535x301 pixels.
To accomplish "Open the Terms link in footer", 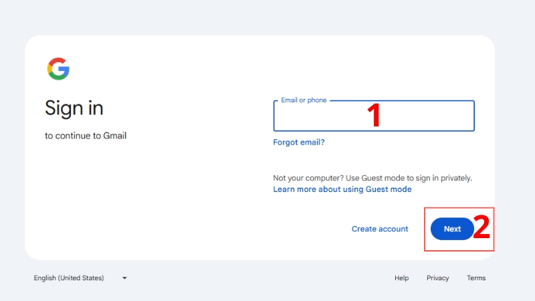I will (476, 278).
